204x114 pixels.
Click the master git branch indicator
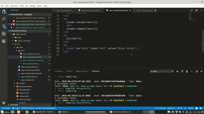[6, 108]
